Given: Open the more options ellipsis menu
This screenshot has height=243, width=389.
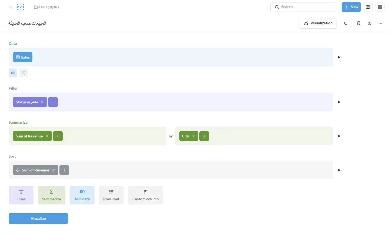Looking at the screenshot, I should (380, 23).
